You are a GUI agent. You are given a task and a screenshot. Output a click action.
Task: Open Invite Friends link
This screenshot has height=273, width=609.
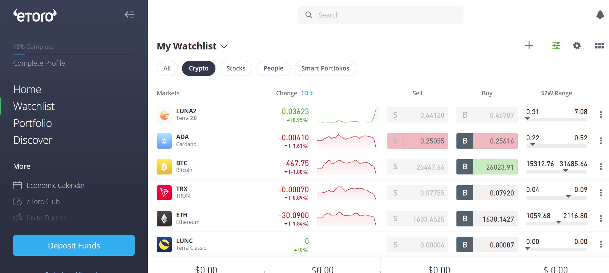pos(47,218)
